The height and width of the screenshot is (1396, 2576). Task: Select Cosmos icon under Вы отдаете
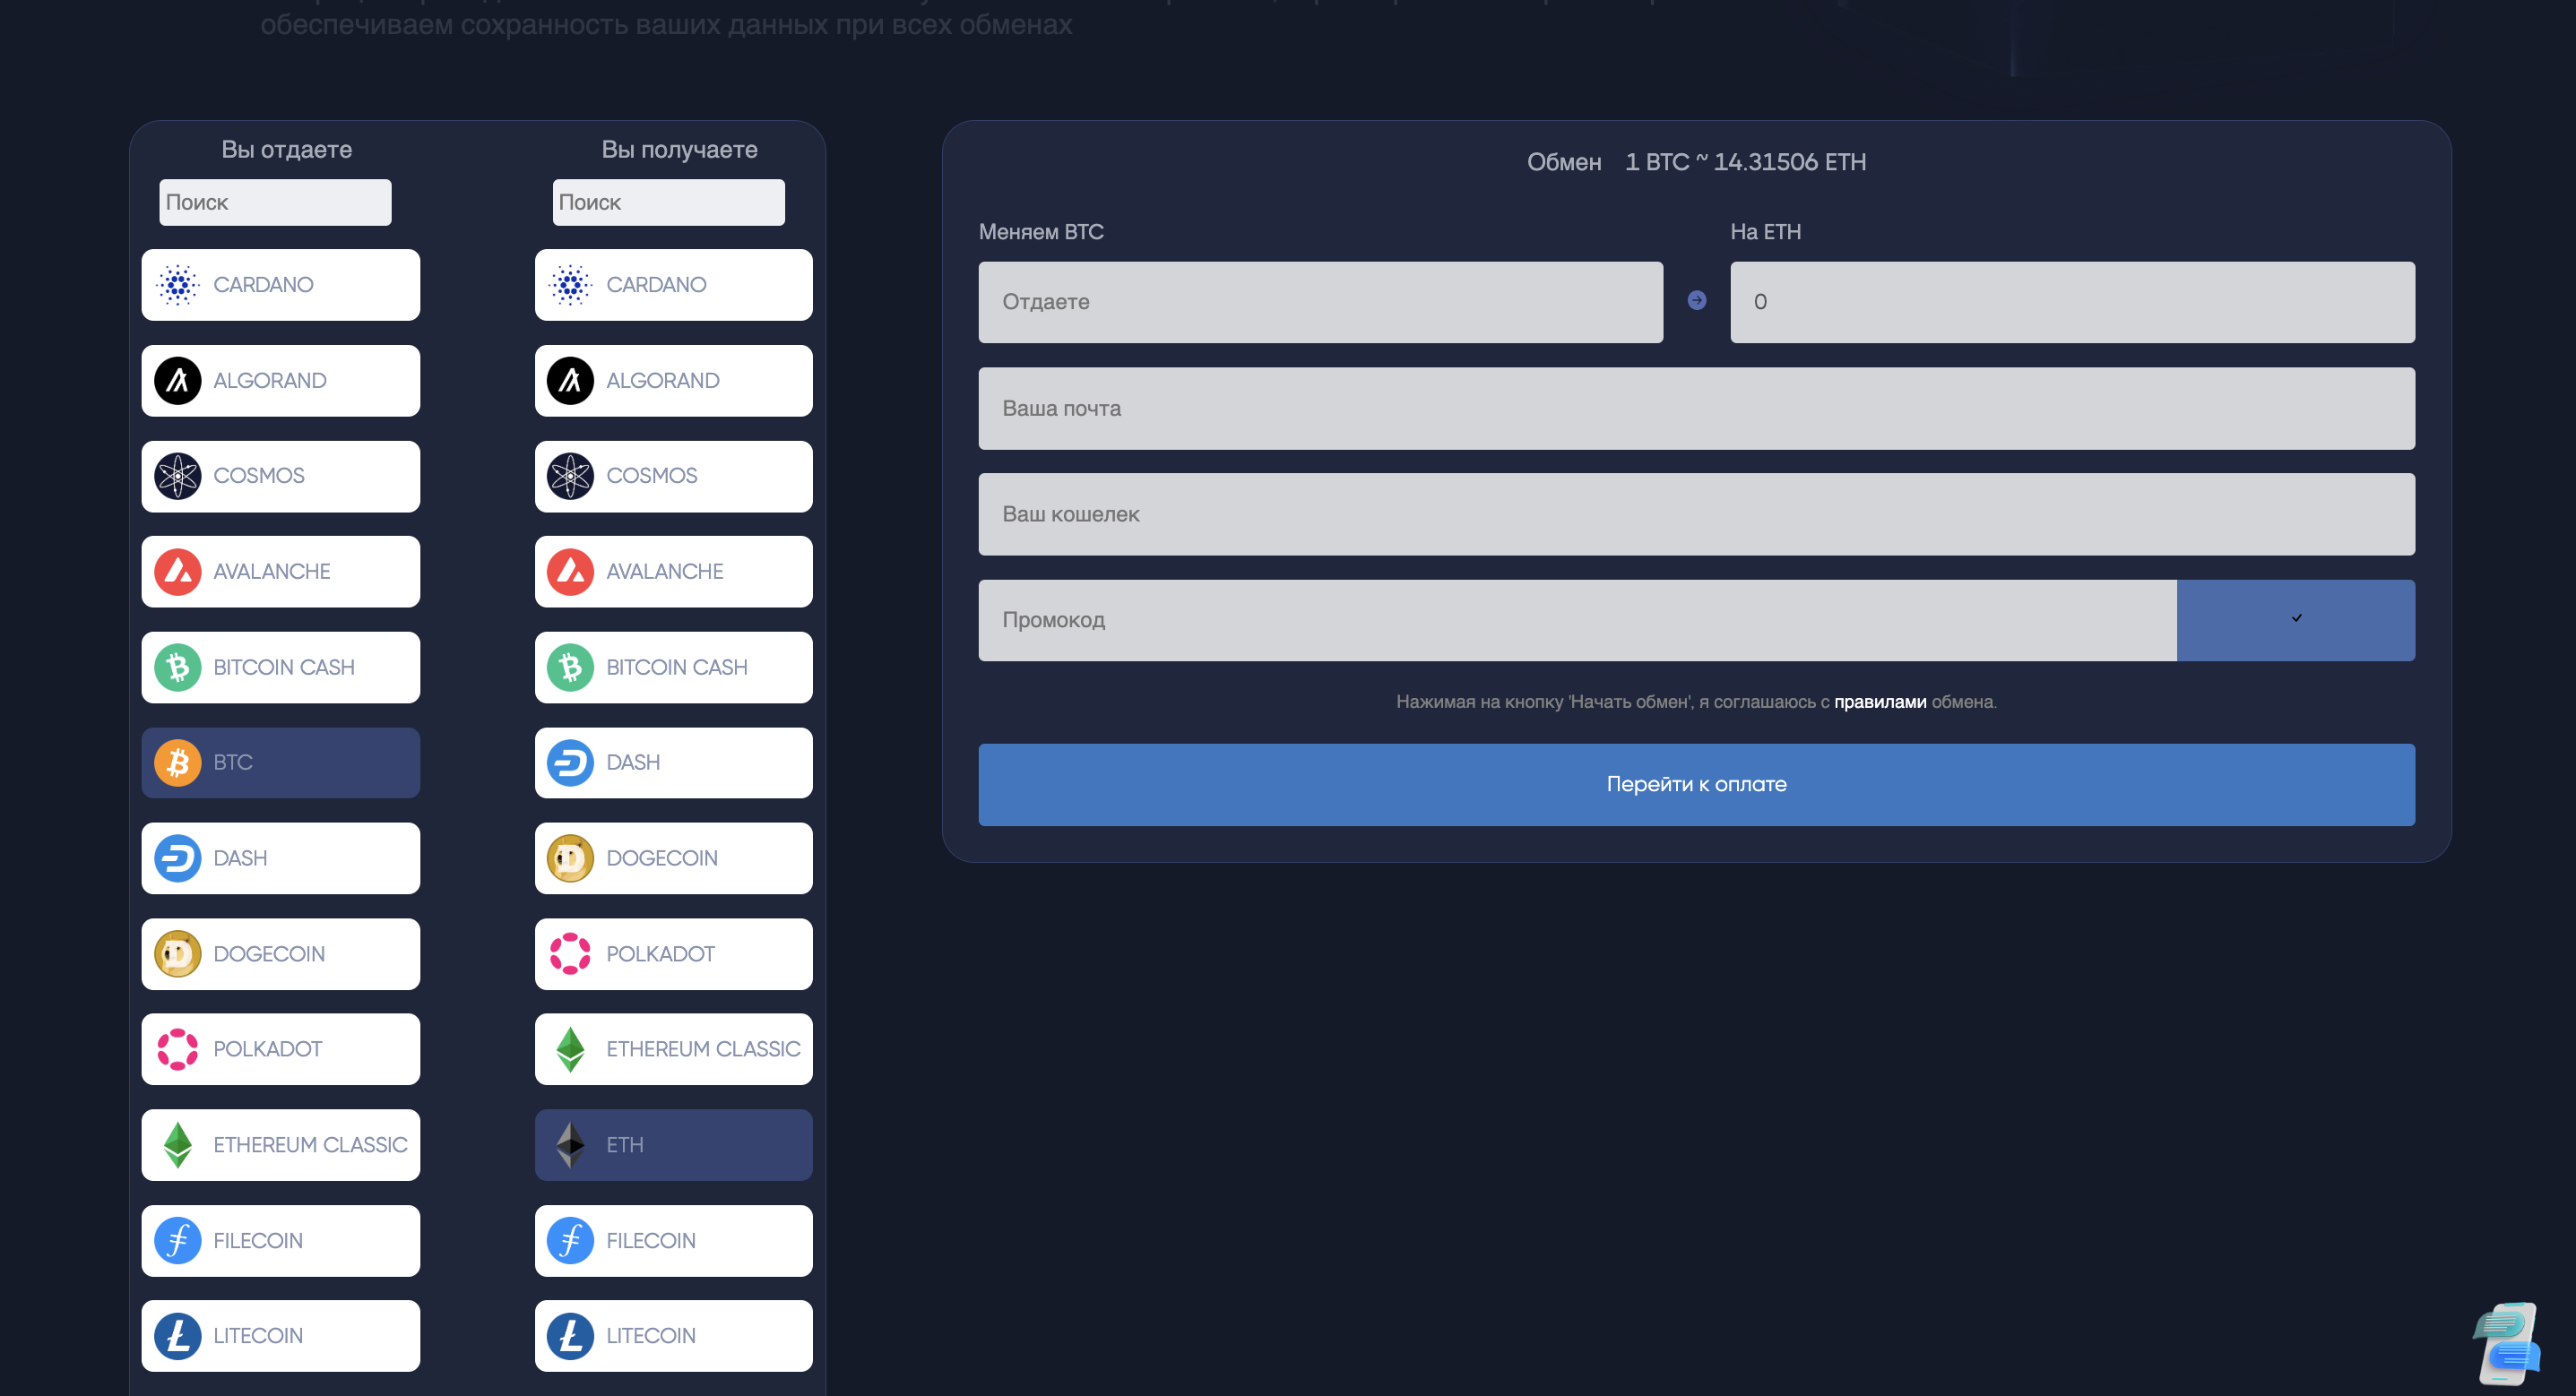(177, 476)
